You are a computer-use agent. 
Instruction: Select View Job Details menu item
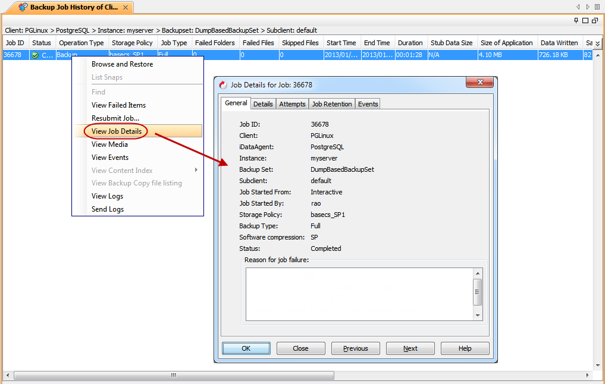click(x=117, y=131)
